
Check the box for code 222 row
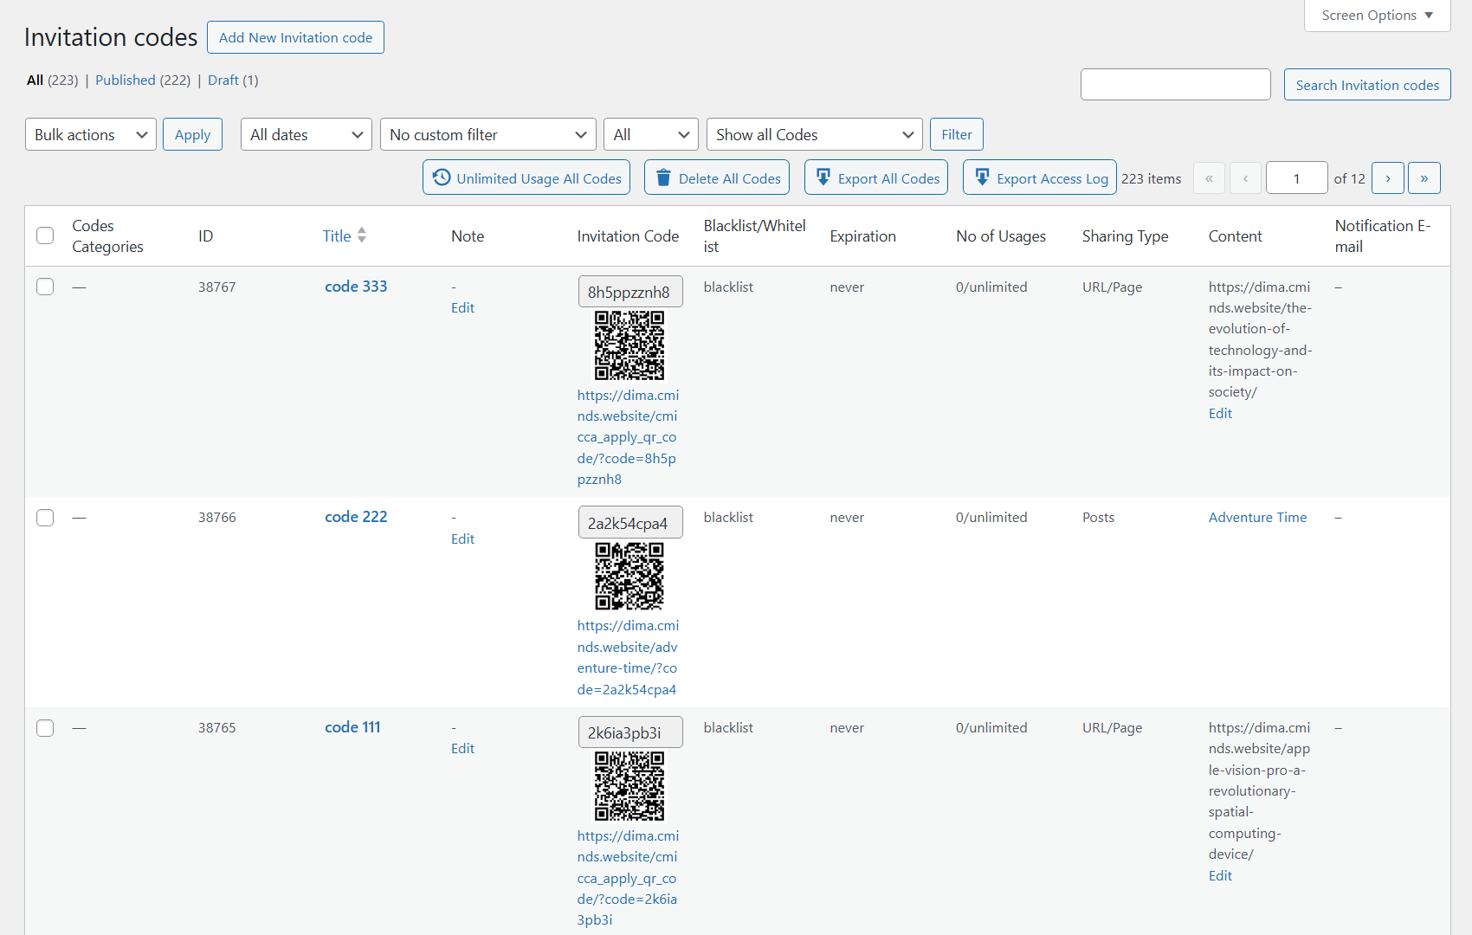click(x=45, y=518)
